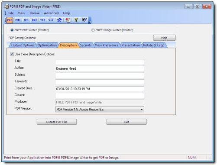Click into the Title input field
Screen dimensions: 217x165
(x=100, y=62)
